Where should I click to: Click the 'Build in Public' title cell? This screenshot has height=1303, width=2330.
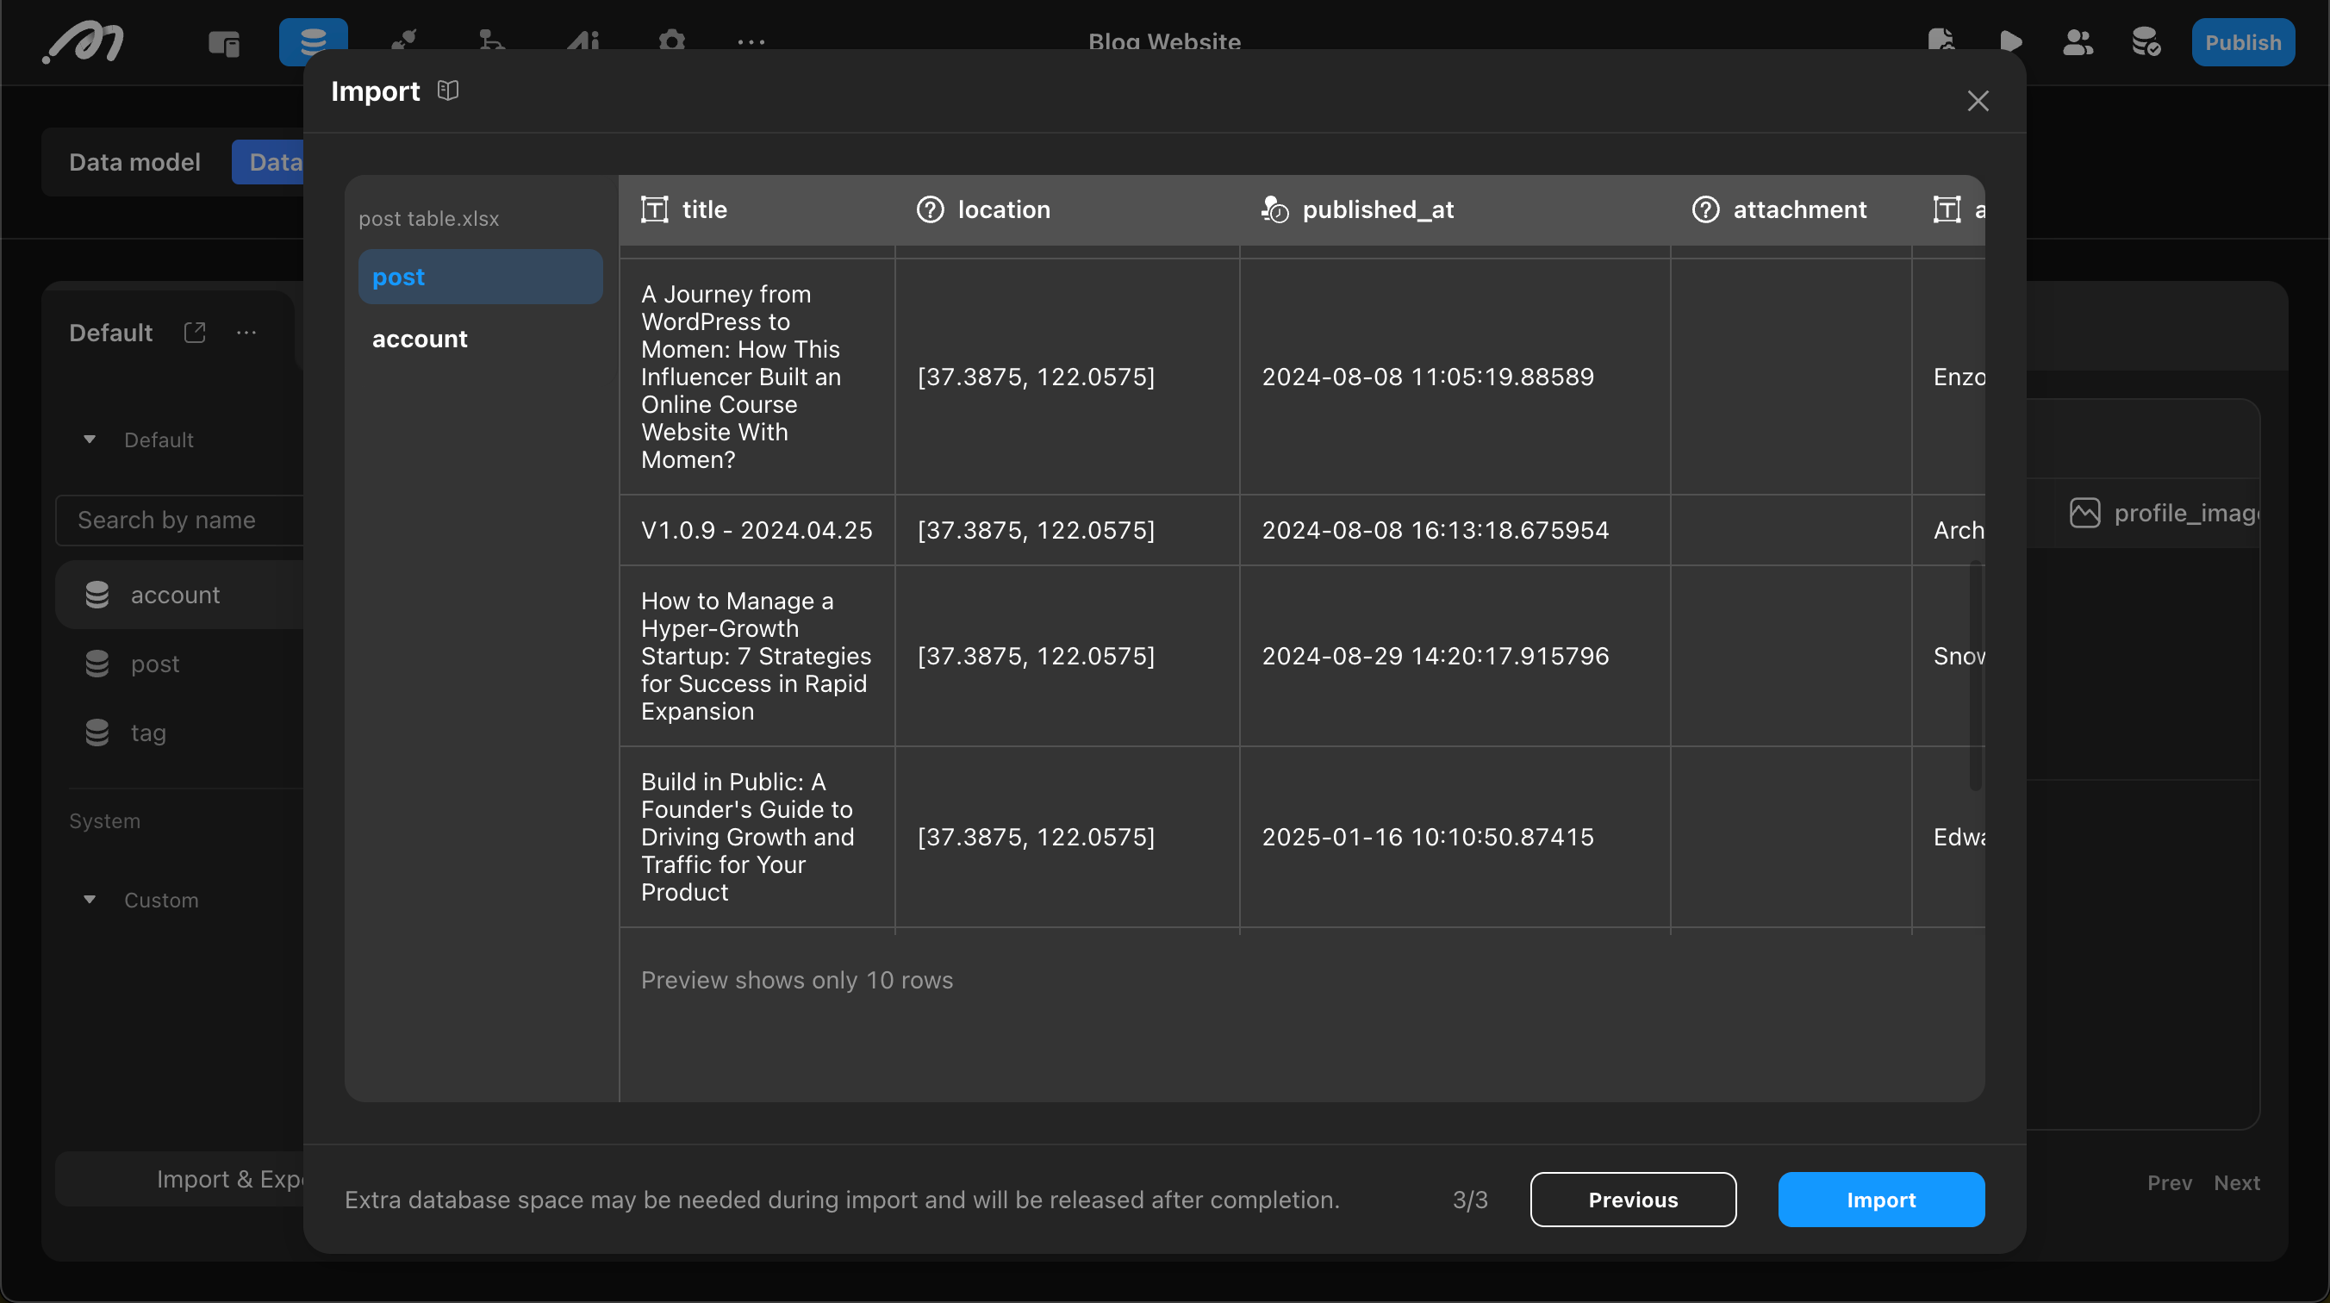pos(757,836)
